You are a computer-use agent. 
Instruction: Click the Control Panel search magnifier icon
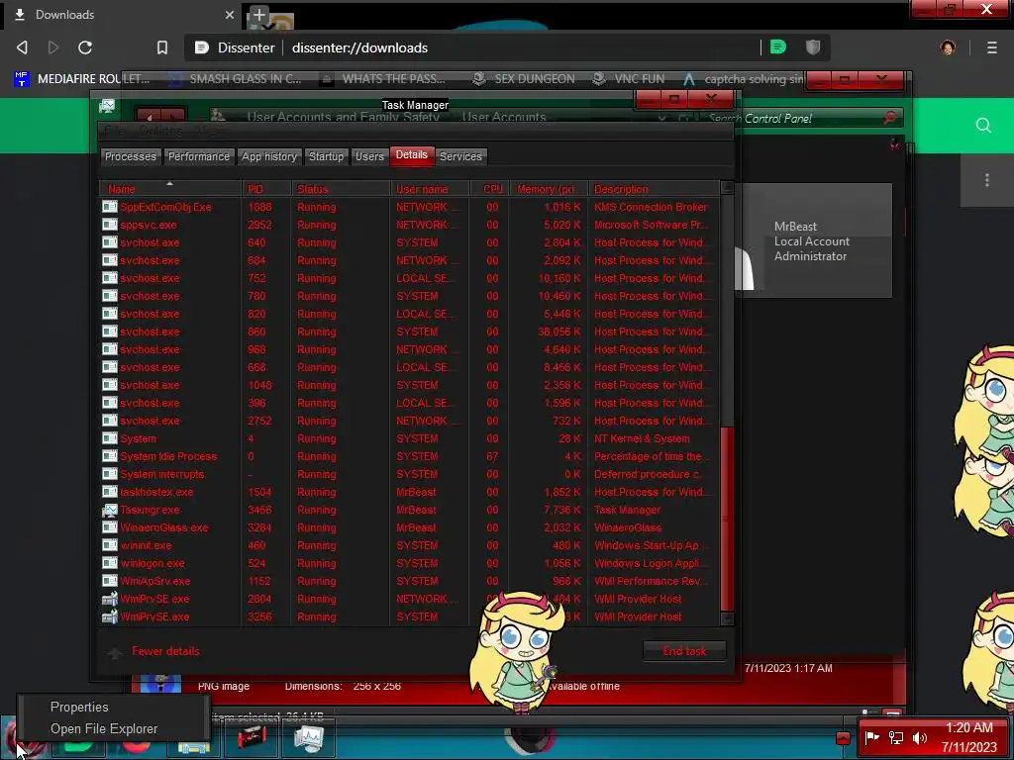pyautogui.click(x=890, y=118)
